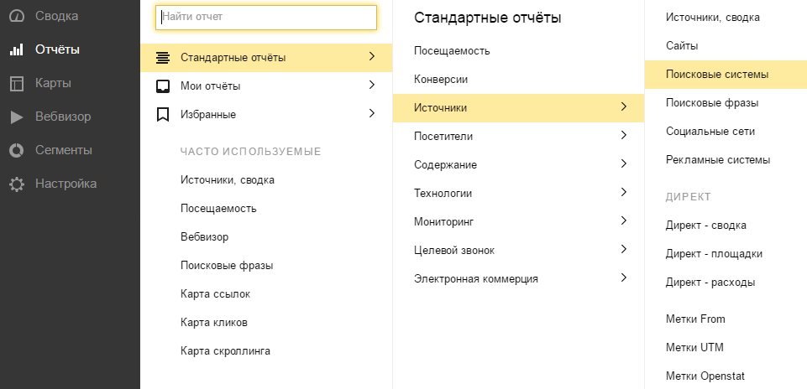
Task: Open the Рекламные системы report
Action: click(x=717, y=160)
